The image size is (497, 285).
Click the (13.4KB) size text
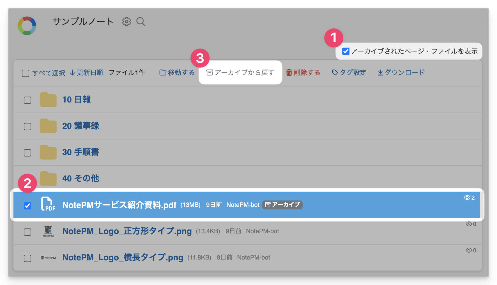208,231
